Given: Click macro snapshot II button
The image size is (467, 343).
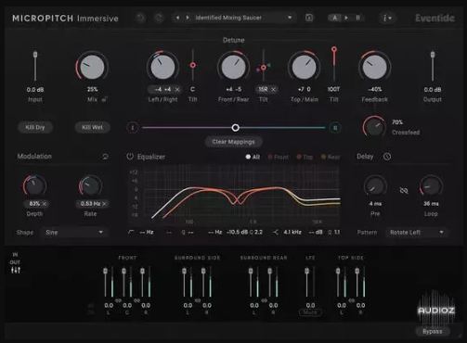Looking at the screenshot, I should pyautogui.click(x=335, y=128).
